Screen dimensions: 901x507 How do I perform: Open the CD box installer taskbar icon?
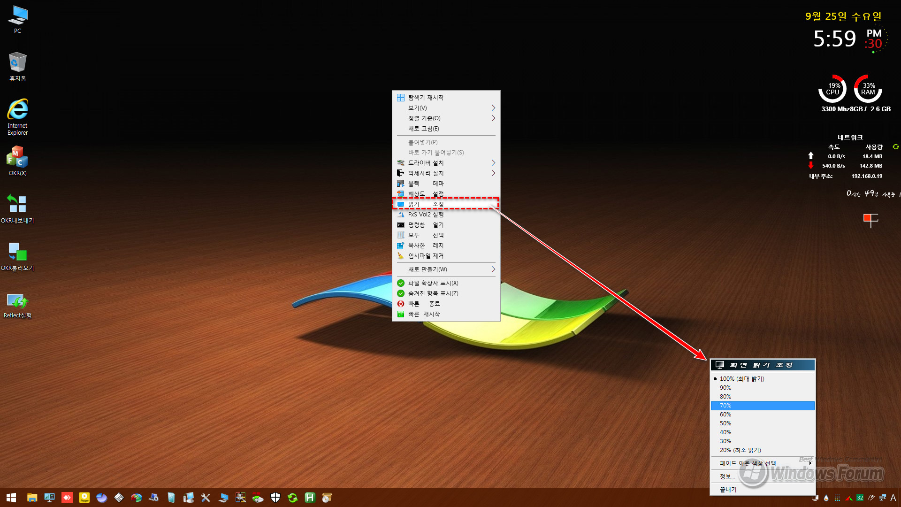pos(327,498)
